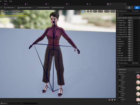Image resolution: width=140 pixels, height=105 pixels.
Task: Toggle the coordinate system globe icon
Action: tap(88, 11)
